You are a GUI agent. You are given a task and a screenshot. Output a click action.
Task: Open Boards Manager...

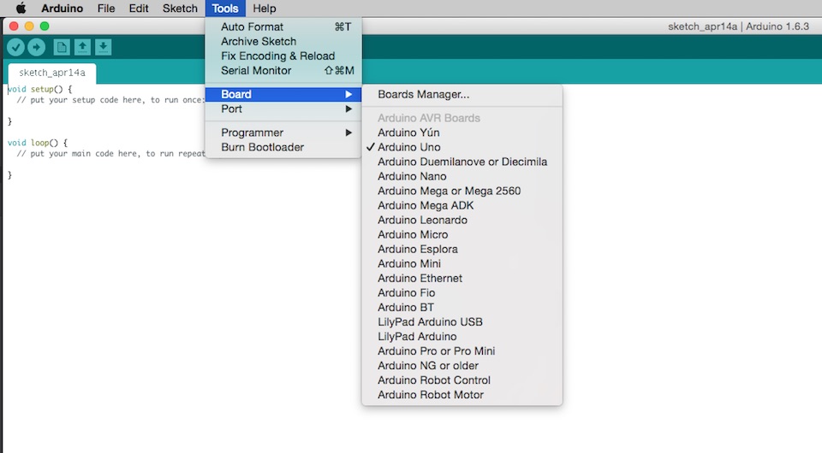[462, 95]
